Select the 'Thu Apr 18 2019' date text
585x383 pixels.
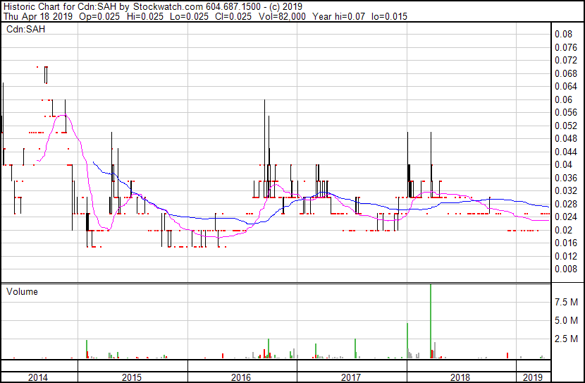click(x=38, y=16)
